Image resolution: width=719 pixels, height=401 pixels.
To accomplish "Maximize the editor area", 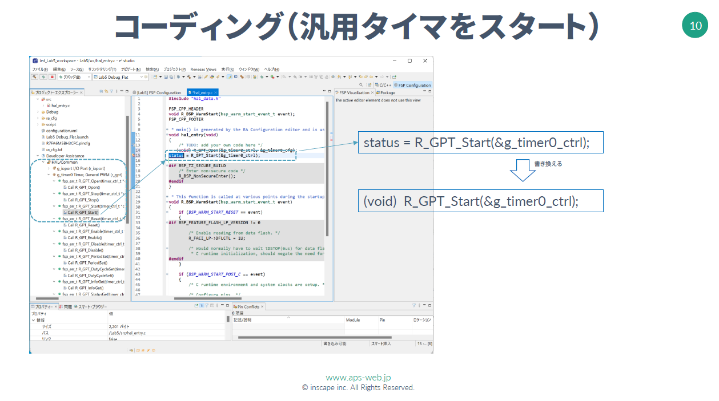I will point(330,91).
